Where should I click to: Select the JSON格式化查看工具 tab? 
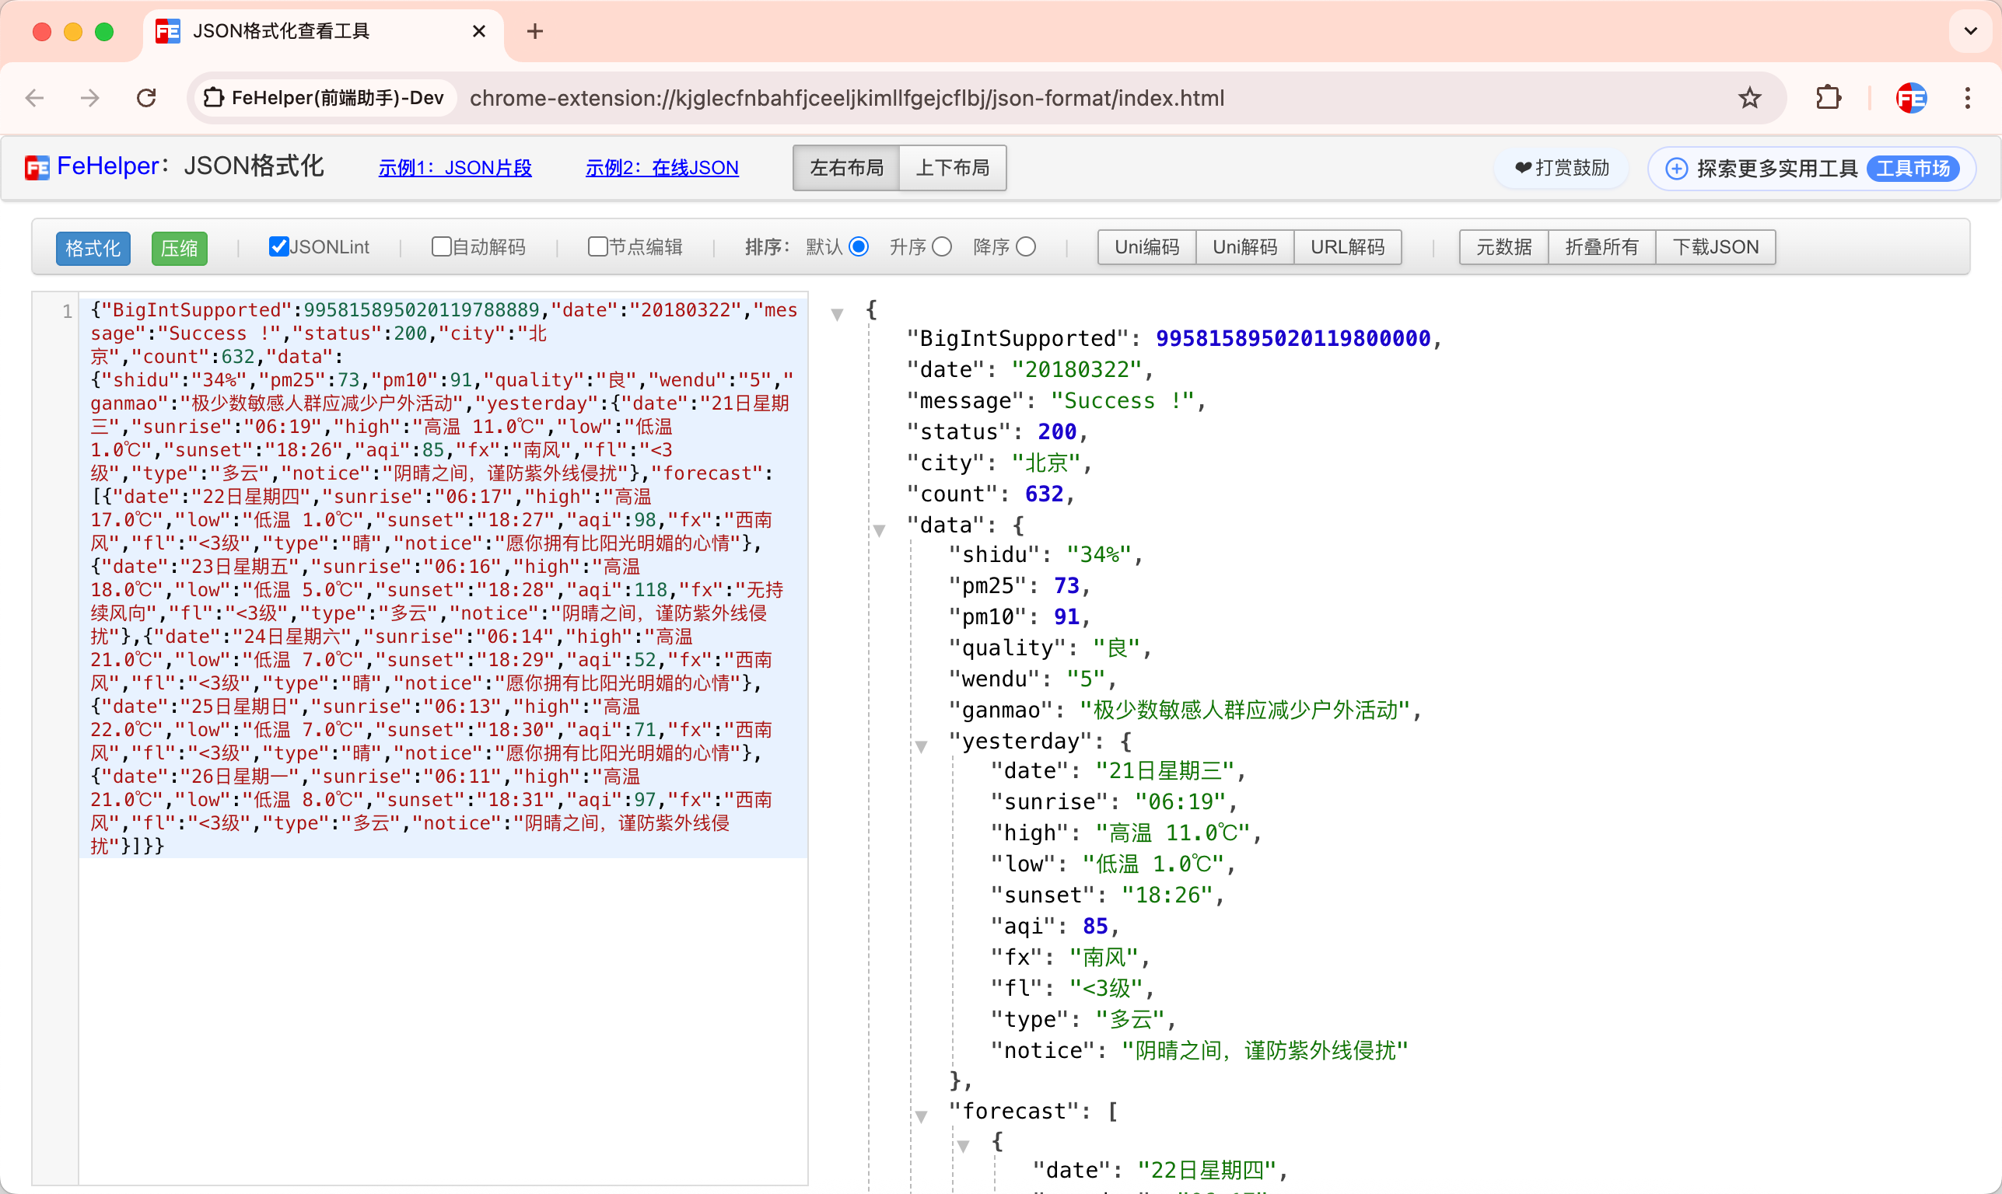322,31
